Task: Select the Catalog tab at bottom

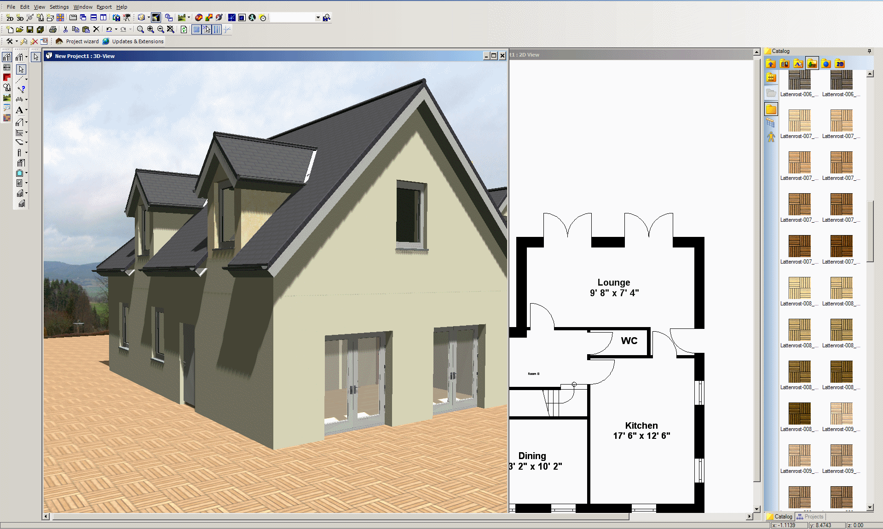Action: point(779,517)
